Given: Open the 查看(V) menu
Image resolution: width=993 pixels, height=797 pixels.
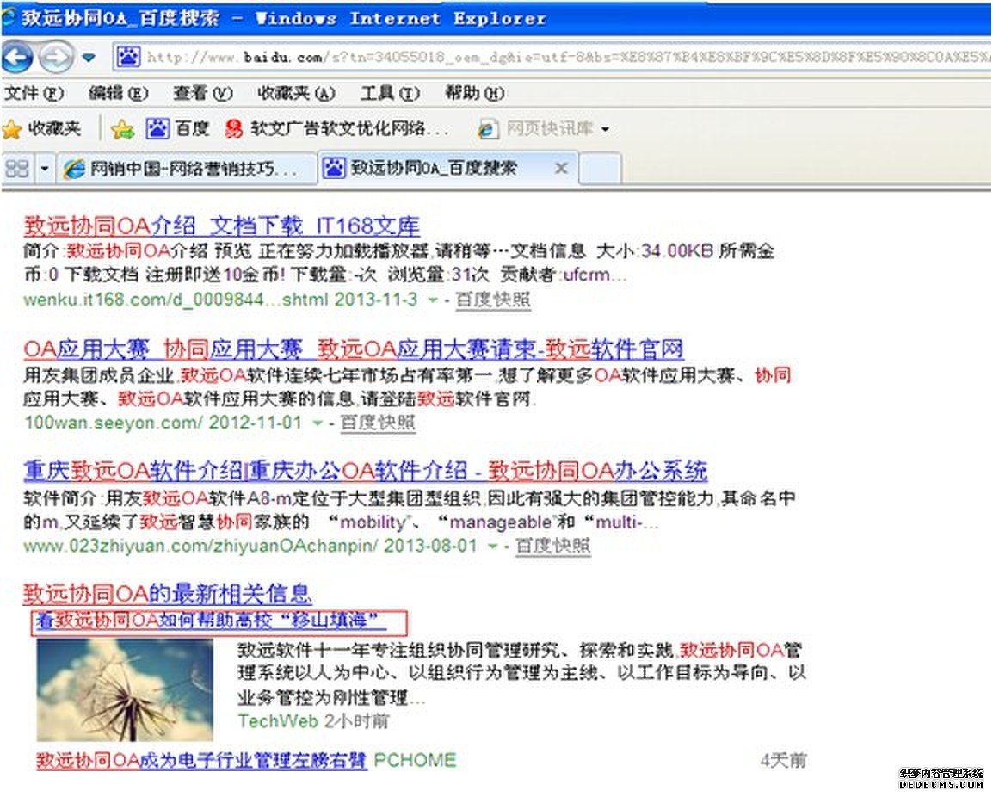Looking at the screenshot, I should click(203, 94).
